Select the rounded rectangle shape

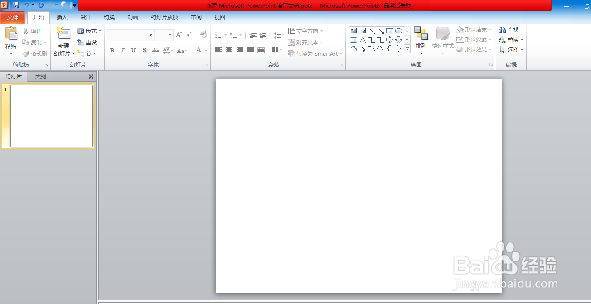(x=354, y=40)
